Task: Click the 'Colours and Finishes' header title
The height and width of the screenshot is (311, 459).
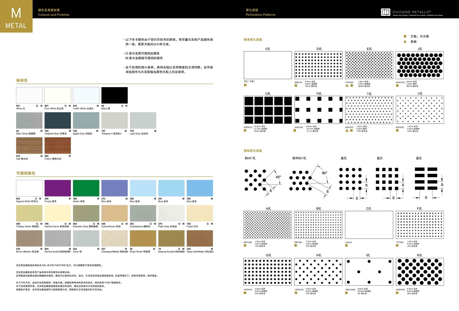Action: pyautogui.click(x=54, y=15)
